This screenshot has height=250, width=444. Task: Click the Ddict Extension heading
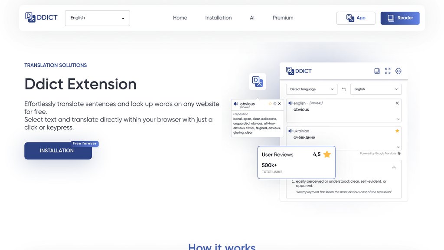pos(80,84)
